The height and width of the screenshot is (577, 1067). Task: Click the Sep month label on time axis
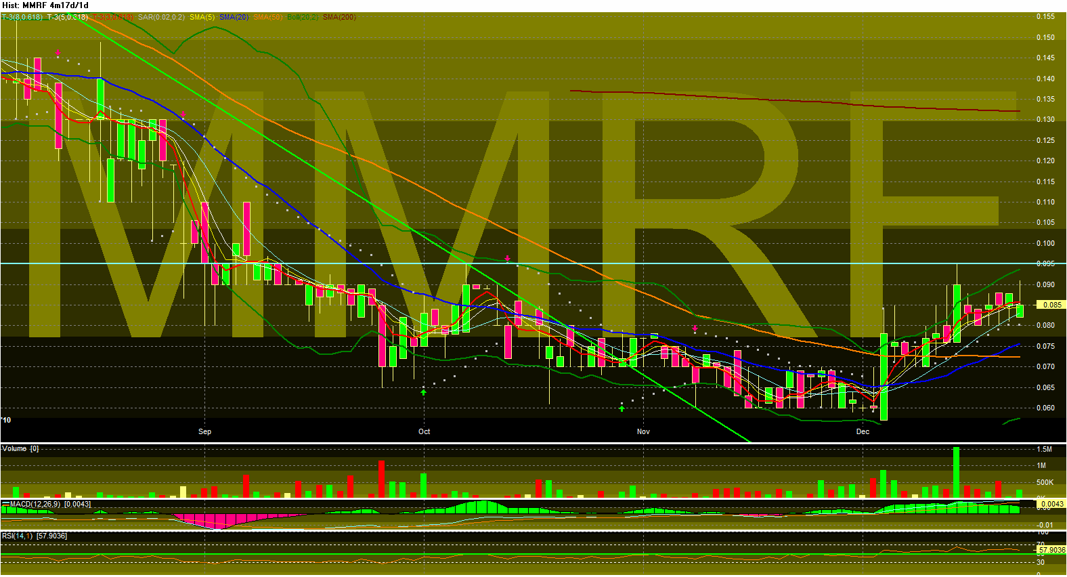tap(204, 431)
